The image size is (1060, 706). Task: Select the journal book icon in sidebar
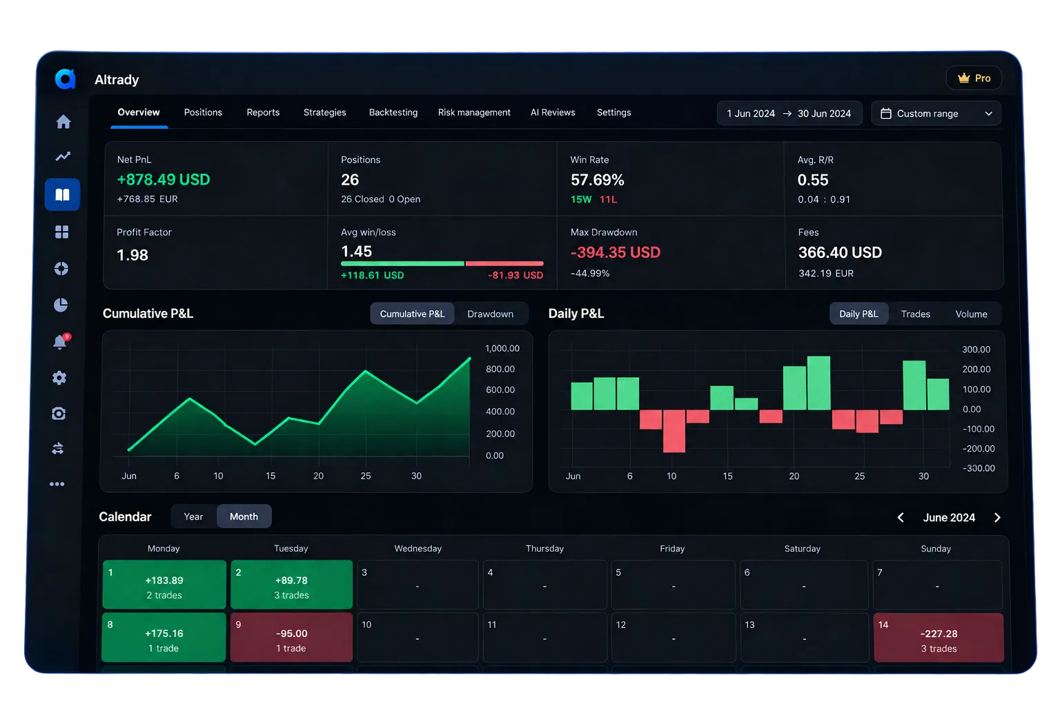(x=62, y=194)
